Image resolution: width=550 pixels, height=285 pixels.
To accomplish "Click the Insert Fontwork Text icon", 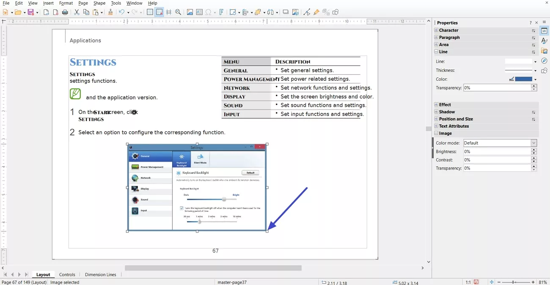I will [221, 12].
